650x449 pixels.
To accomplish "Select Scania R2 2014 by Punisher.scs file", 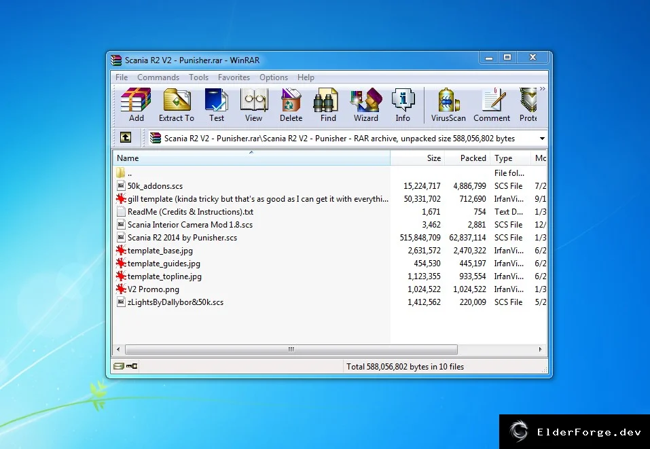I will click(x=183, y=238).
